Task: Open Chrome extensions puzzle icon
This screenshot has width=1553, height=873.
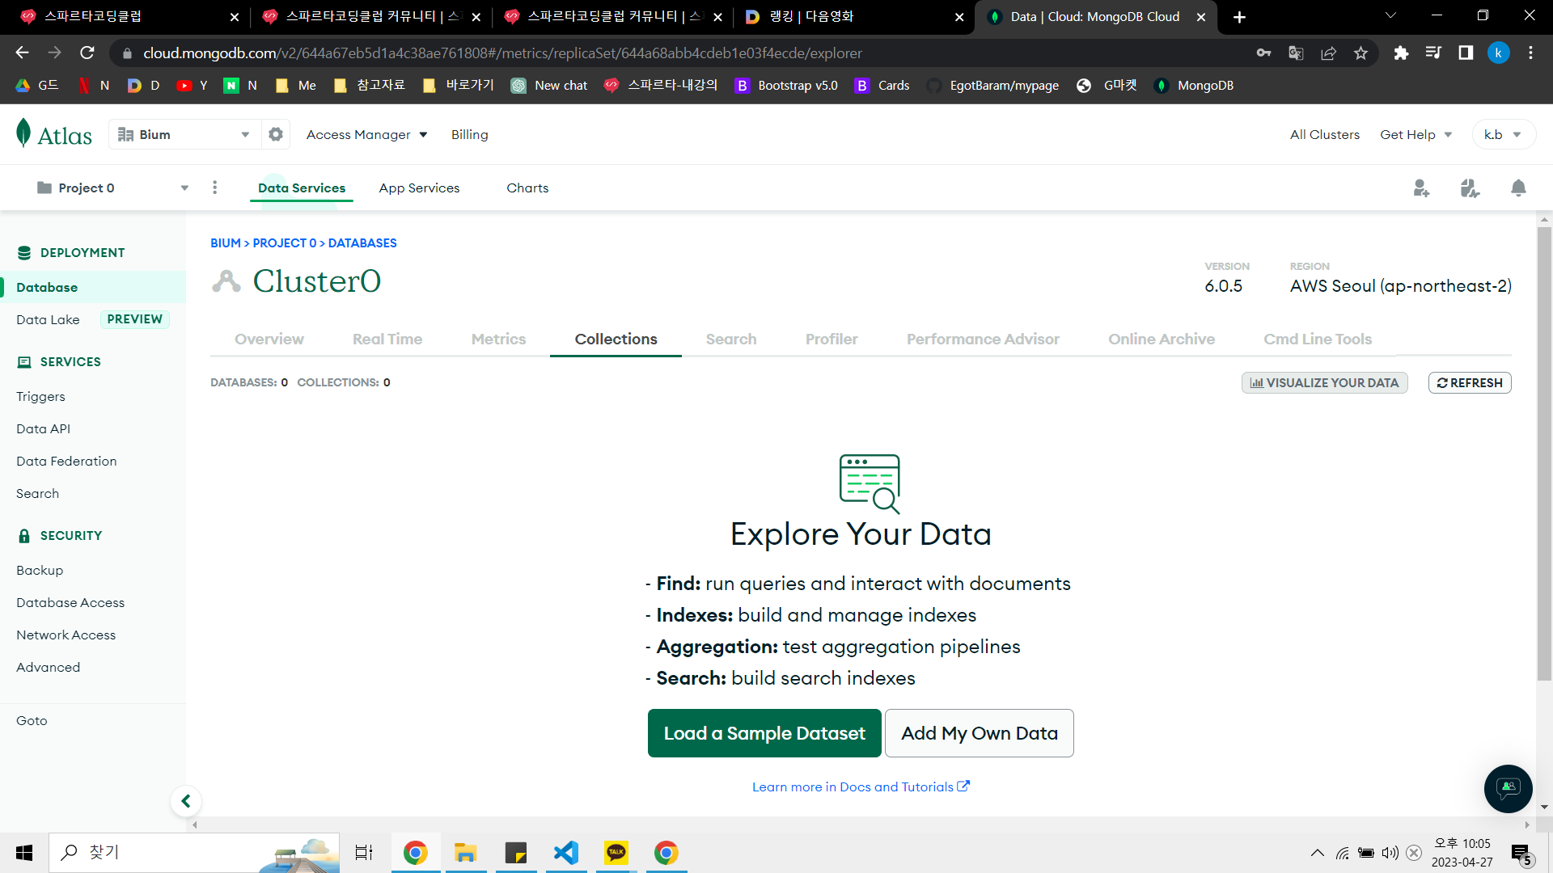Action: pos(1401,53)
